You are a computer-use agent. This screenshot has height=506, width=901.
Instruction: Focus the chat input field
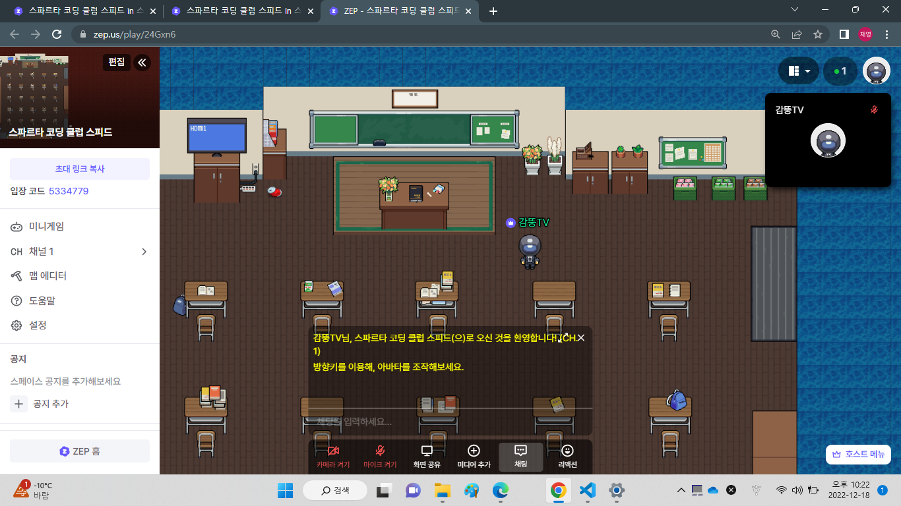pos(450,420)
